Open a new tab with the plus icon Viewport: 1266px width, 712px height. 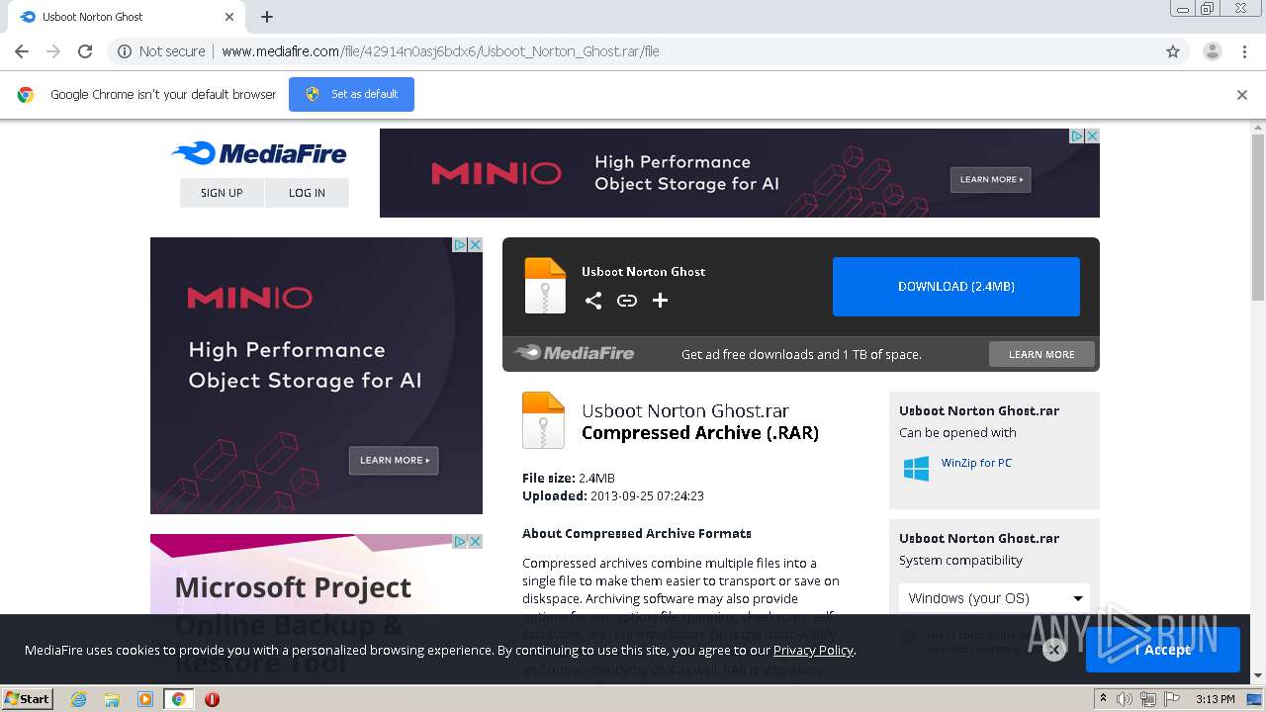pos(267,17)
